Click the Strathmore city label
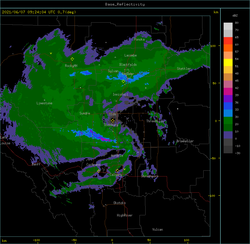The height and width of the screenshot is (244, 250). click(150, 176)
